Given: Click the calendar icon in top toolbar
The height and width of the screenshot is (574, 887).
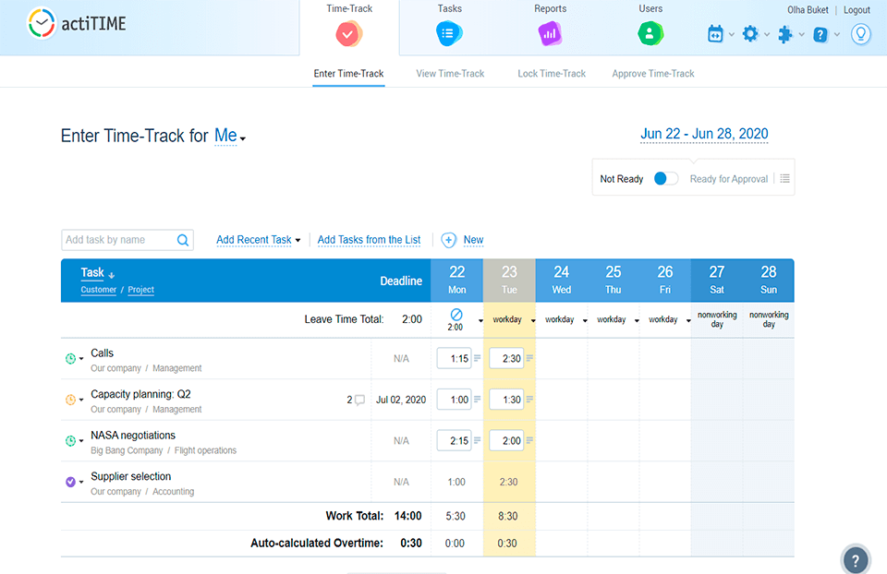Looking at the screenshot, I should click(x=715, y=34).
